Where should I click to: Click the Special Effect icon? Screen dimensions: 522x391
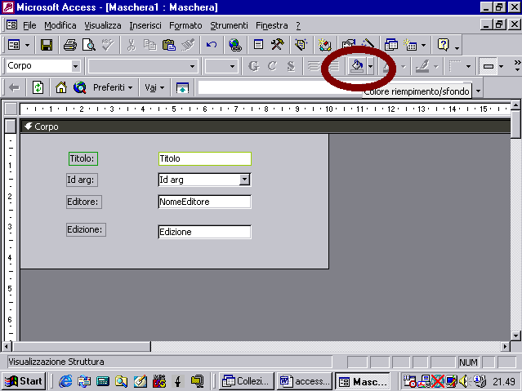(x=488, y=66)
